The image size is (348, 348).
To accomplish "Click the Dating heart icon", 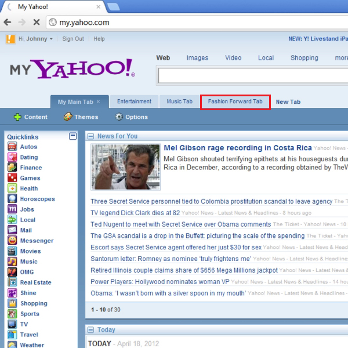I will pyautogui.click(x=12, y=157).
